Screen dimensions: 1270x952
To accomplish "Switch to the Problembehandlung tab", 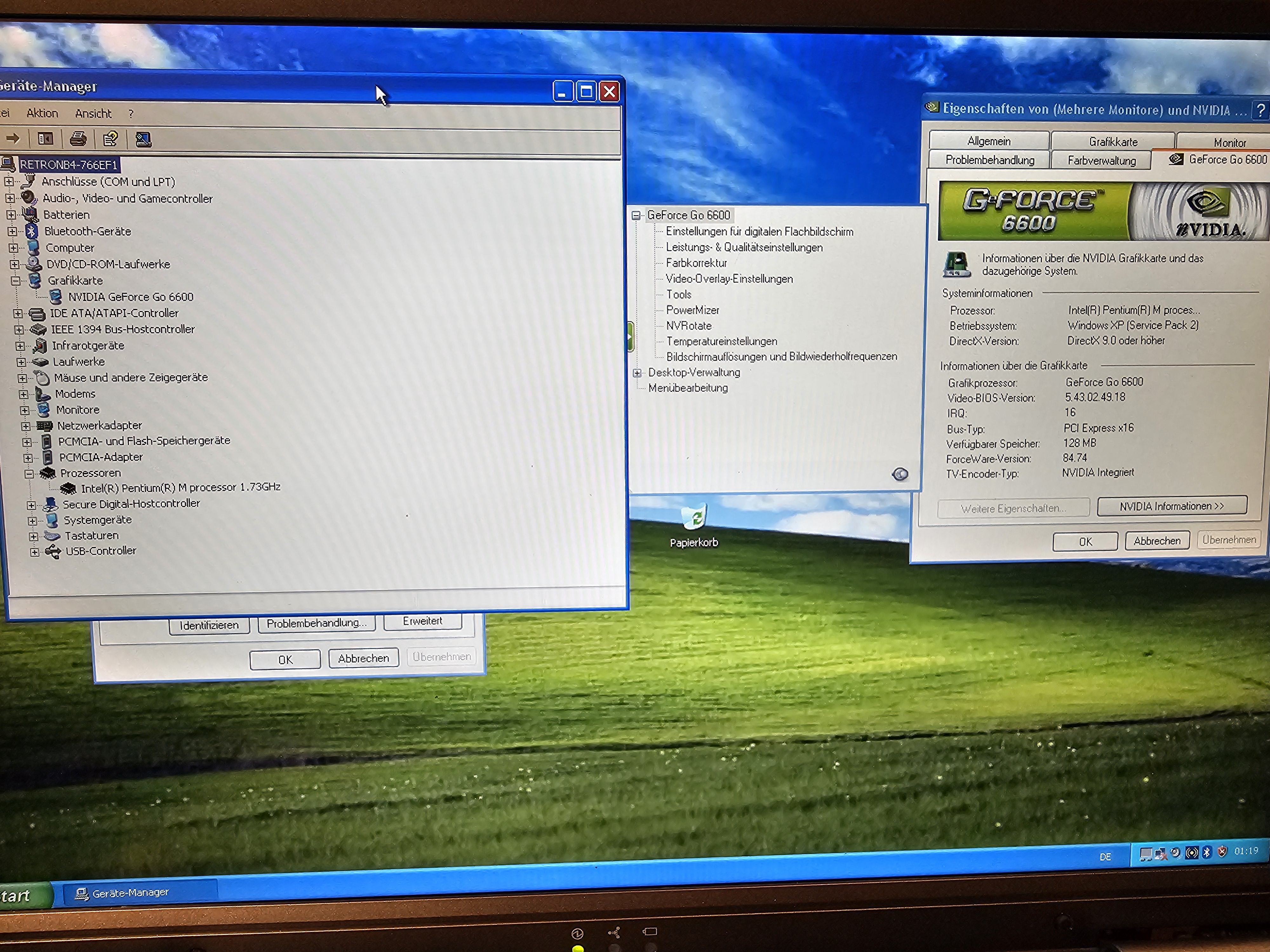I will click(989, 160).
